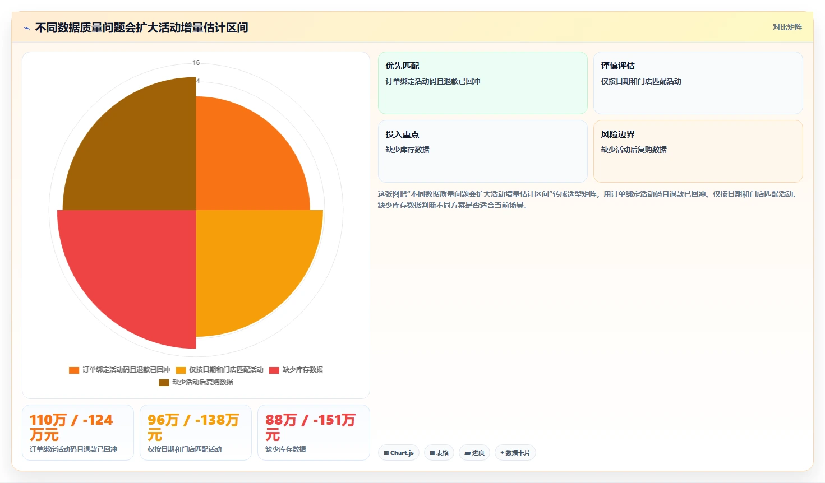
Task: Click the caption under 96万 / -138万元
Action: point(185,449)
